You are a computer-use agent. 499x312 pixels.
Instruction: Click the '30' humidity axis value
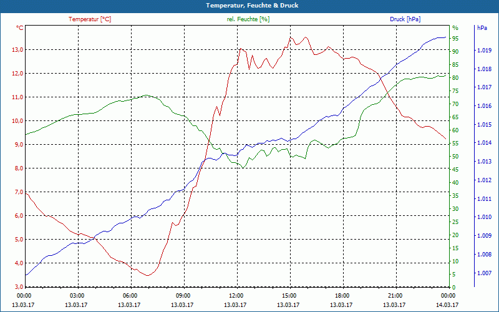[455, 209]
